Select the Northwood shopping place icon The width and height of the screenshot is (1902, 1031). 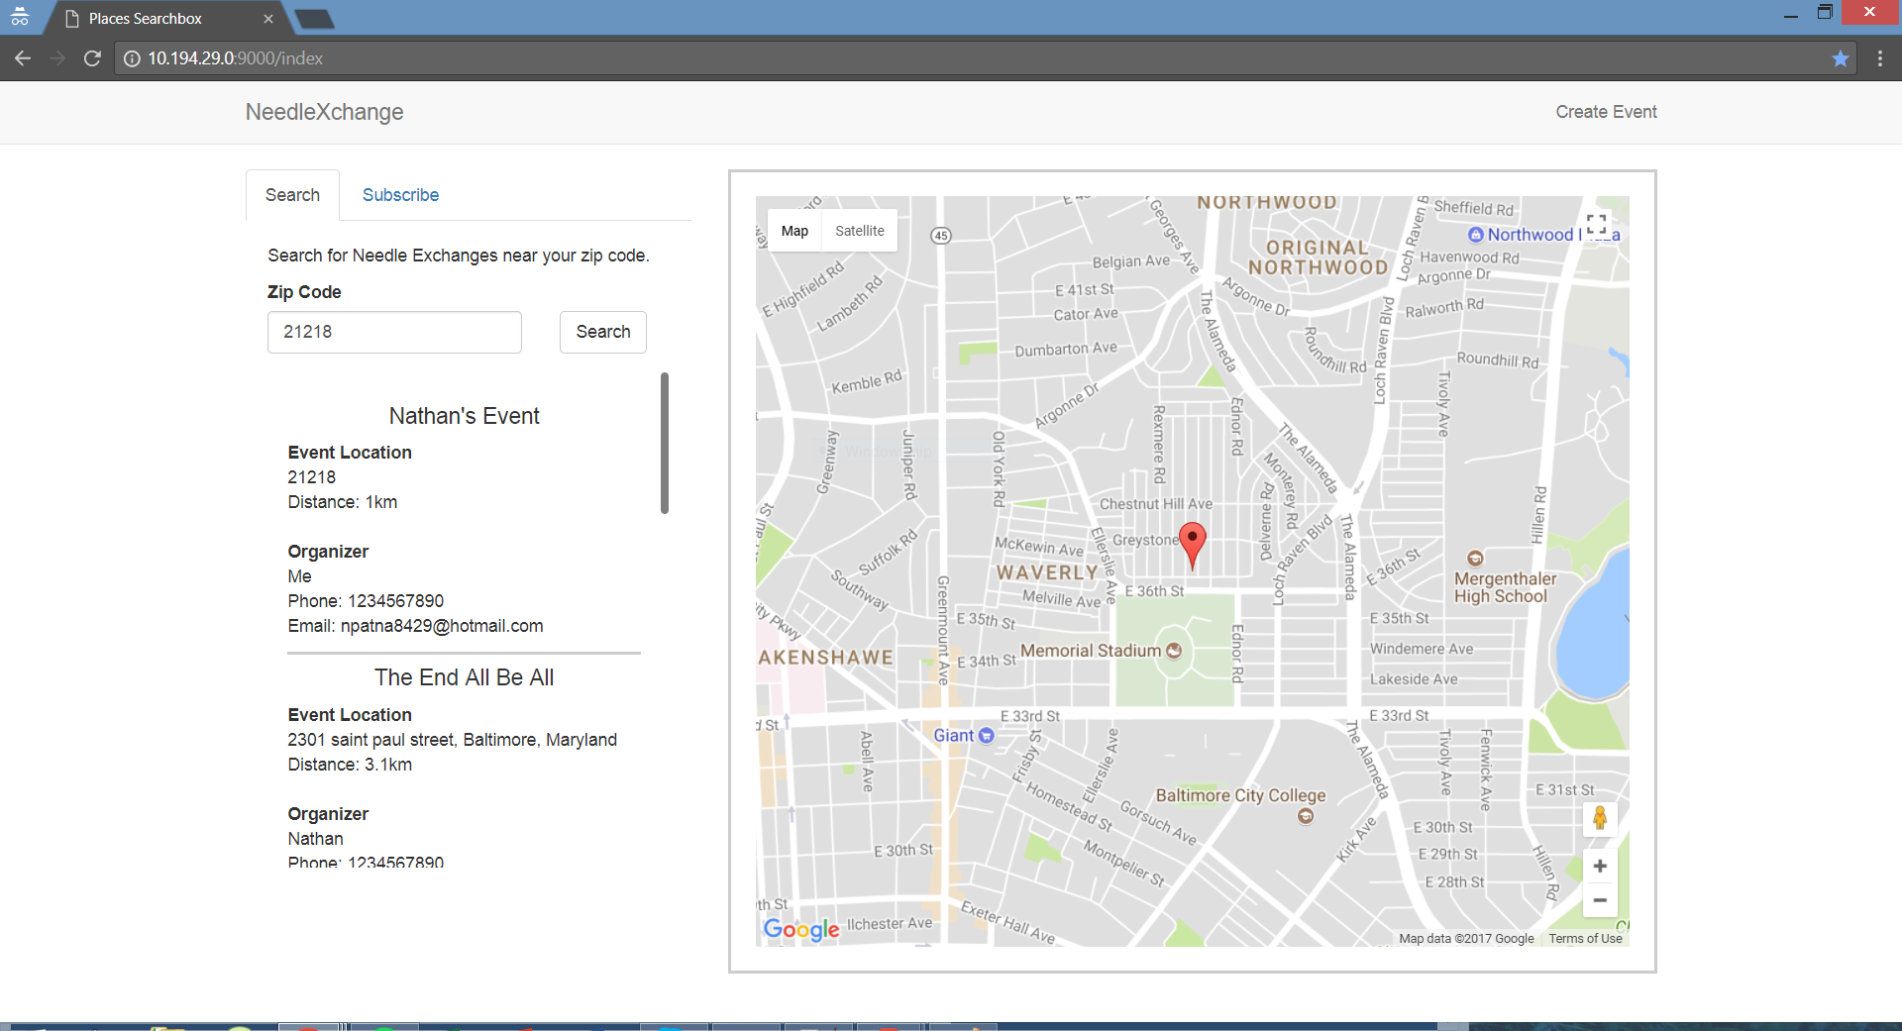1476,235
